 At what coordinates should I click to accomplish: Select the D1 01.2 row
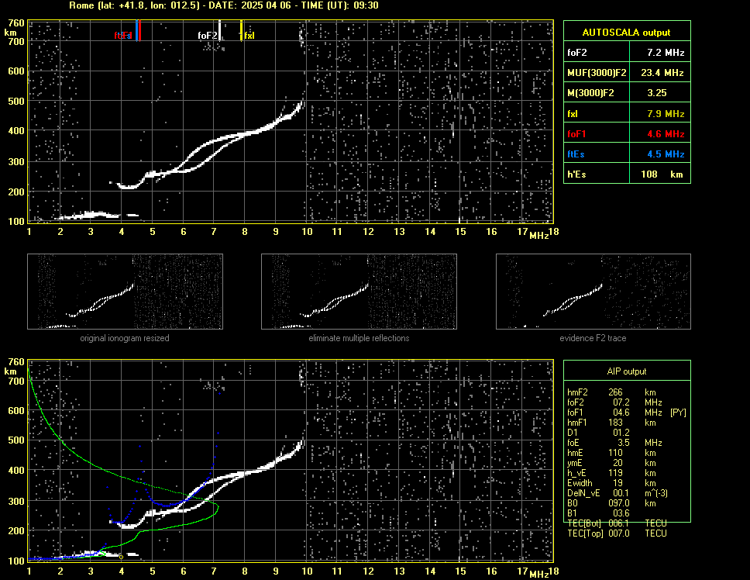coord(598,433)
